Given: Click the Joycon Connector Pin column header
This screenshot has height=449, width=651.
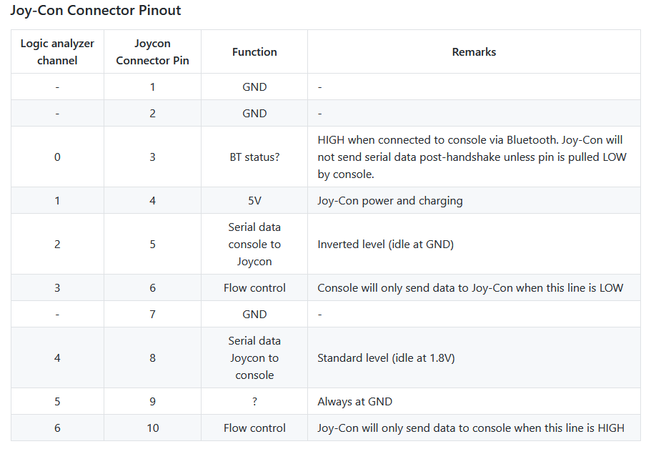Looking at the screenshot, I should (152, 52).
